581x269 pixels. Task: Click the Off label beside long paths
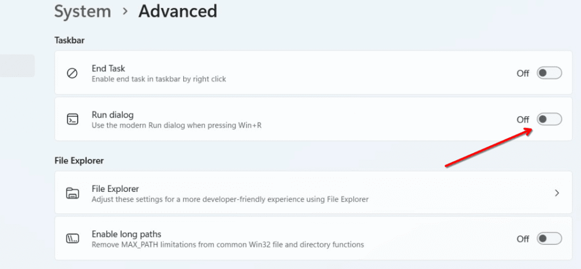click(x=523, y=239)
